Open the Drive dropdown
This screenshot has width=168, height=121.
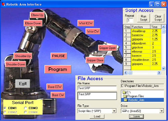point(162,111)
